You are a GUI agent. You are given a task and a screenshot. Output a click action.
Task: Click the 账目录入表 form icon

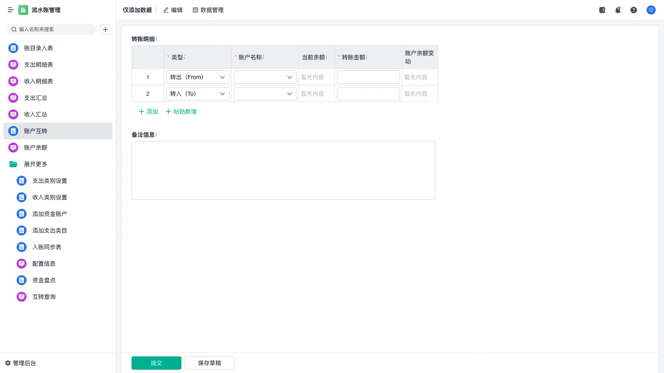(13, 48)
